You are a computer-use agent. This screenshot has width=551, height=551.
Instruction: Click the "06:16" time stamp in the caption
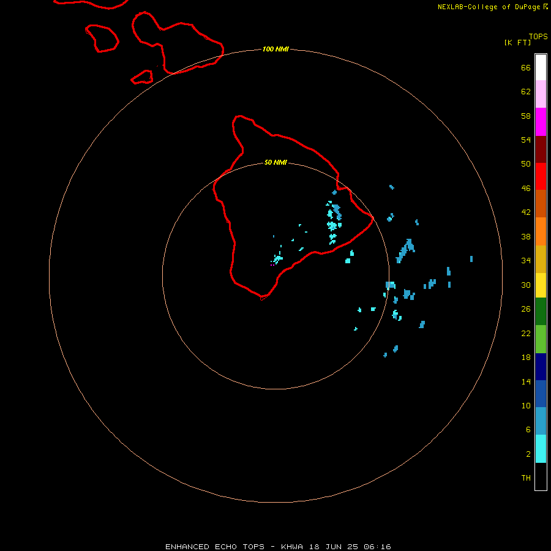point(378,547)
